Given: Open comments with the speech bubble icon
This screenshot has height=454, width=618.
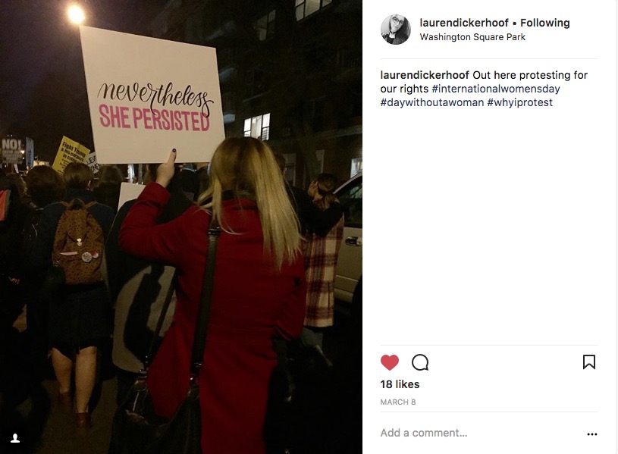Looking at the screenshot, I should pyautogui.click(x=420, y=362).
